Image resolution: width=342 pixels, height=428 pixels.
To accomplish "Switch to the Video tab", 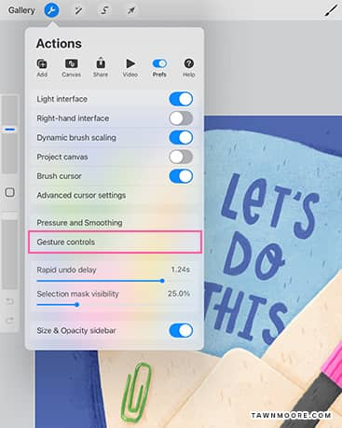I will pos(130,67).
